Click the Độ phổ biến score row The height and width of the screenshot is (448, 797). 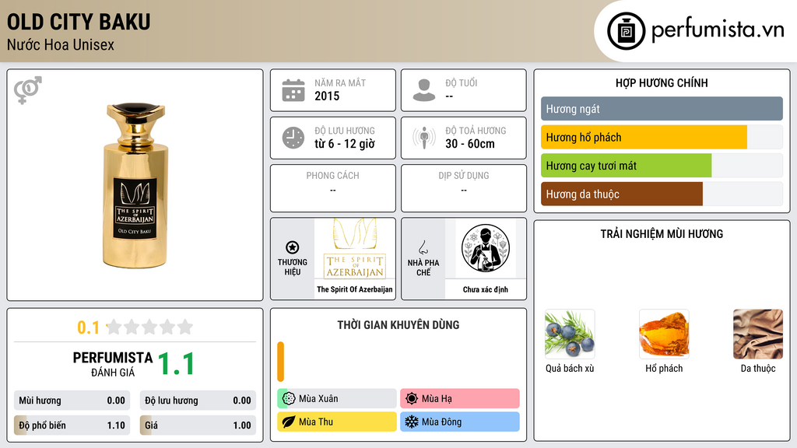[x=72, y=425]
